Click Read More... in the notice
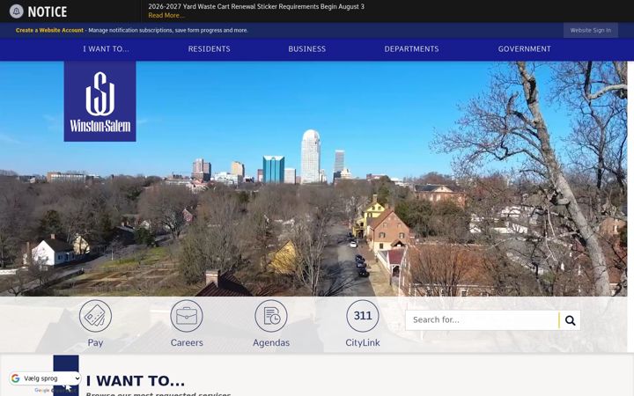 tap(166, 15)
